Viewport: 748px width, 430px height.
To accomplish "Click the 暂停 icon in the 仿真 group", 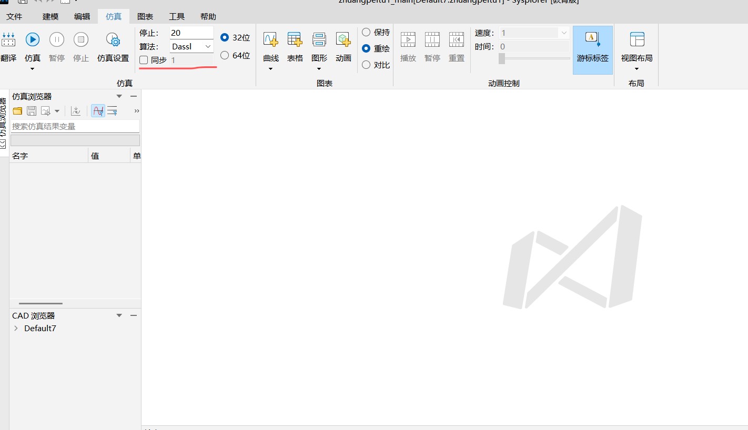I will click(x=57, y=39).
